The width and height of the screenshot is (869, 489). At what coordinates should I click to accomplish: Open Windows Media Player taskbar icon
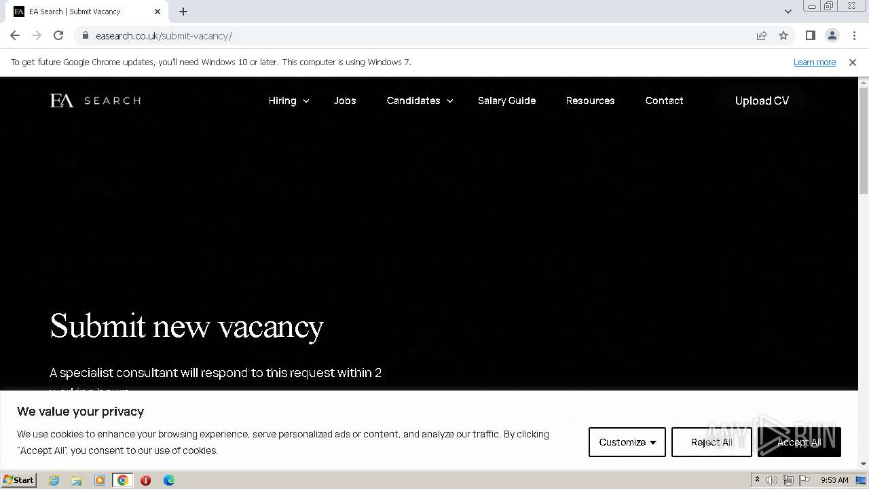(x=100, y=480)
